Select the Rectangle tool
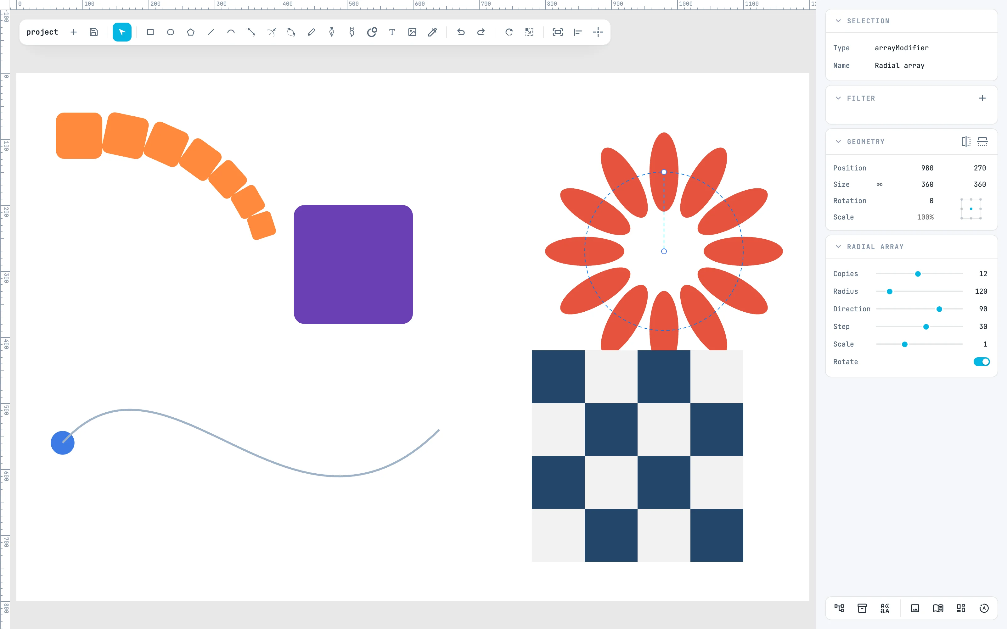 [x=150, y=32]
